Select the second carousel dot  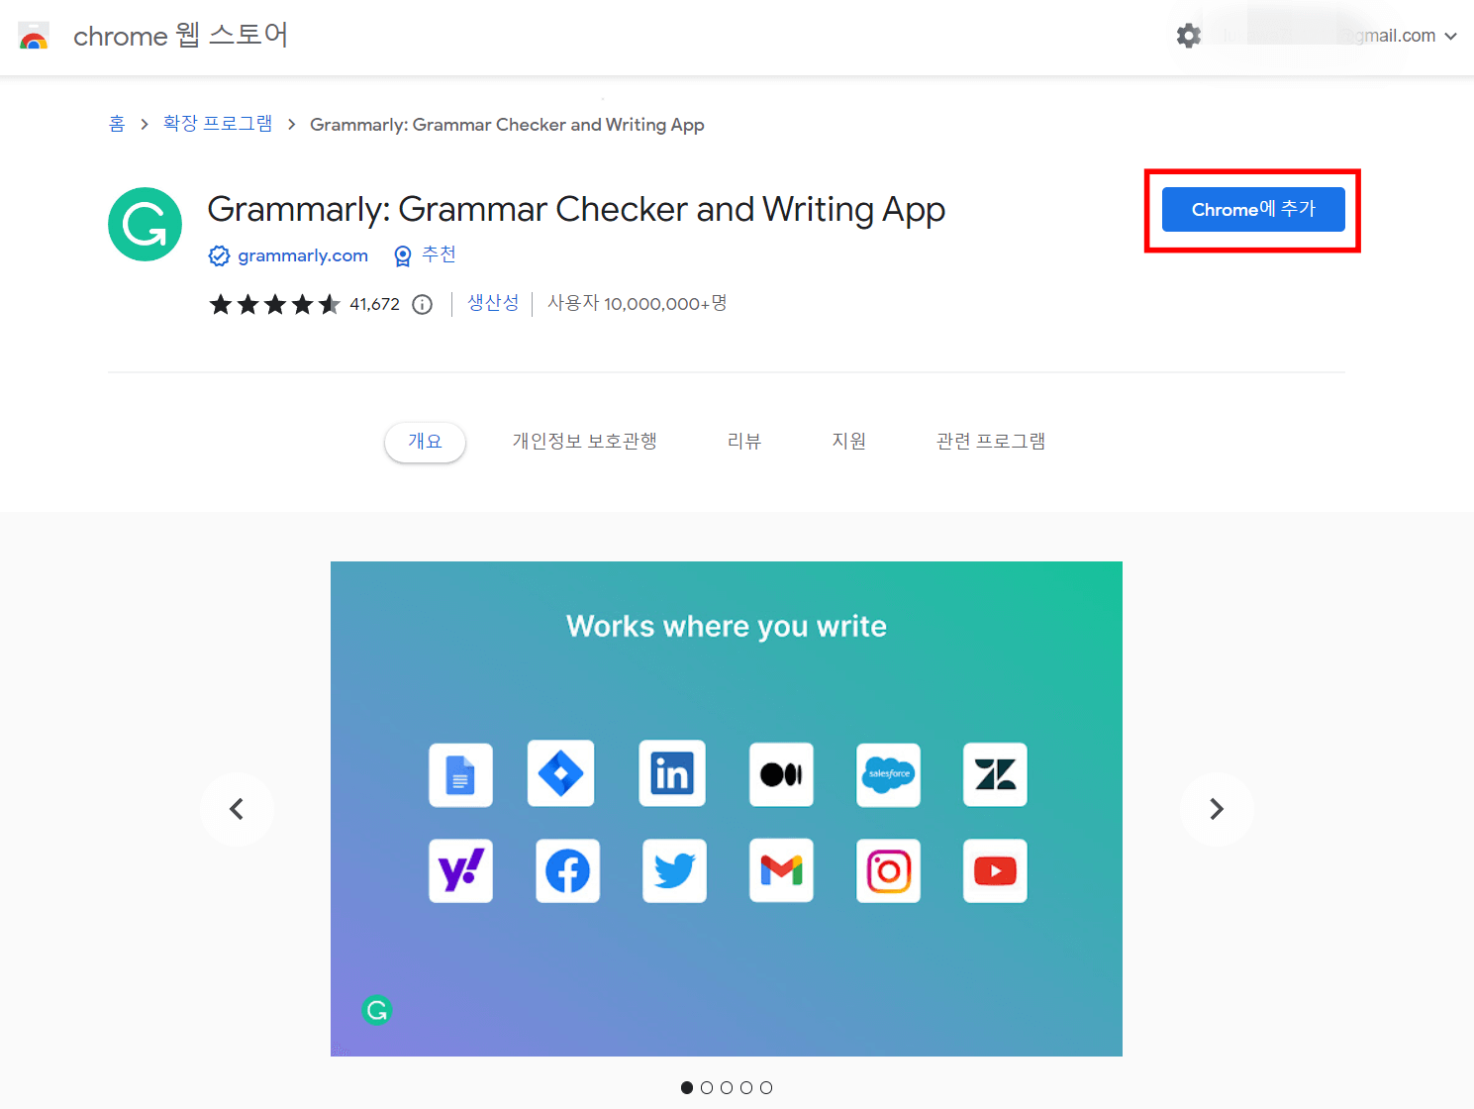point(707,1087)
